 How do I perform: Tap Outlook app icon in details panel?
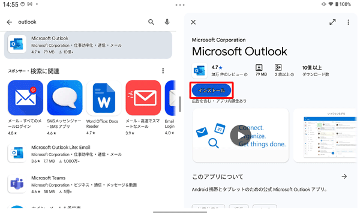[200, 71]
